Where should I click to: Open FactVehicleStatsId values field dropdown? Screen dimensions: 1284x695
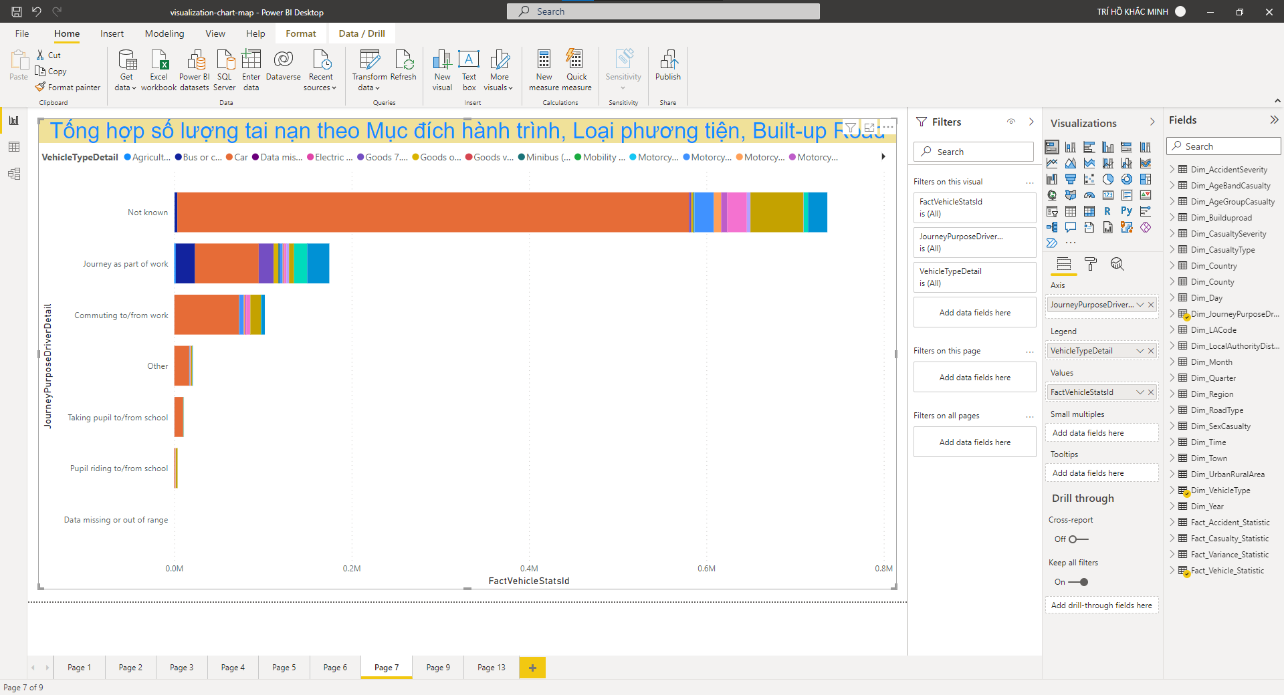tap(1140, 392)
